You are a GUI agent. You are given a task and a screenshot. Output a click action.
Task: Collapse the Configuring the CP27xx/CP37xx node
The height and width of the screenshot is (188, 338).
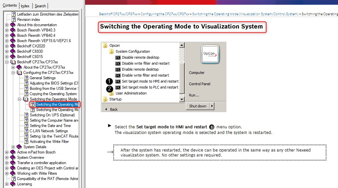13,73
